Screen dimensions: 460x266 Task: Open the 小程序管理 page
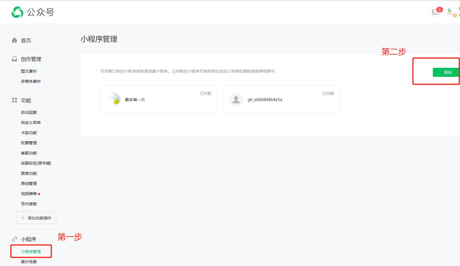tap(31, 251)
